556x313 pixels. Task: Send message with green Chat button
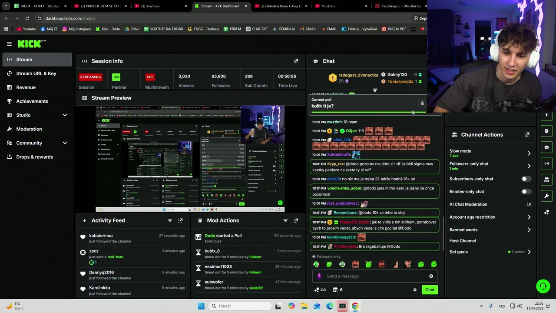[x=430, y=290]
